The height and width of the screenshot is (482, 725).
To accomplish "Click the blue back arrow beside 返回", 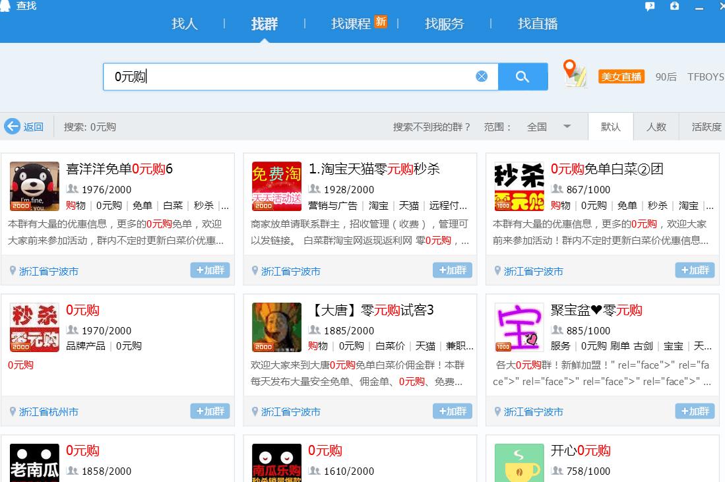I will (13, 127).
